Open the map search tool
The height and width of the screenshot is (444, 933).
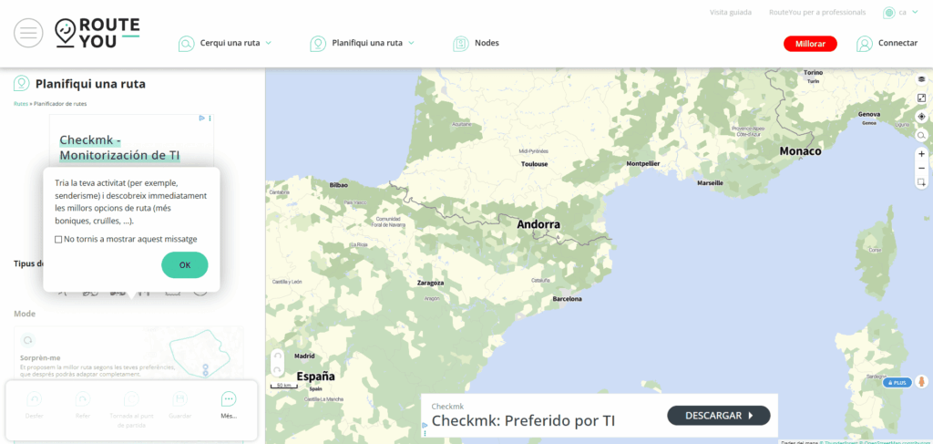(921, 135)
